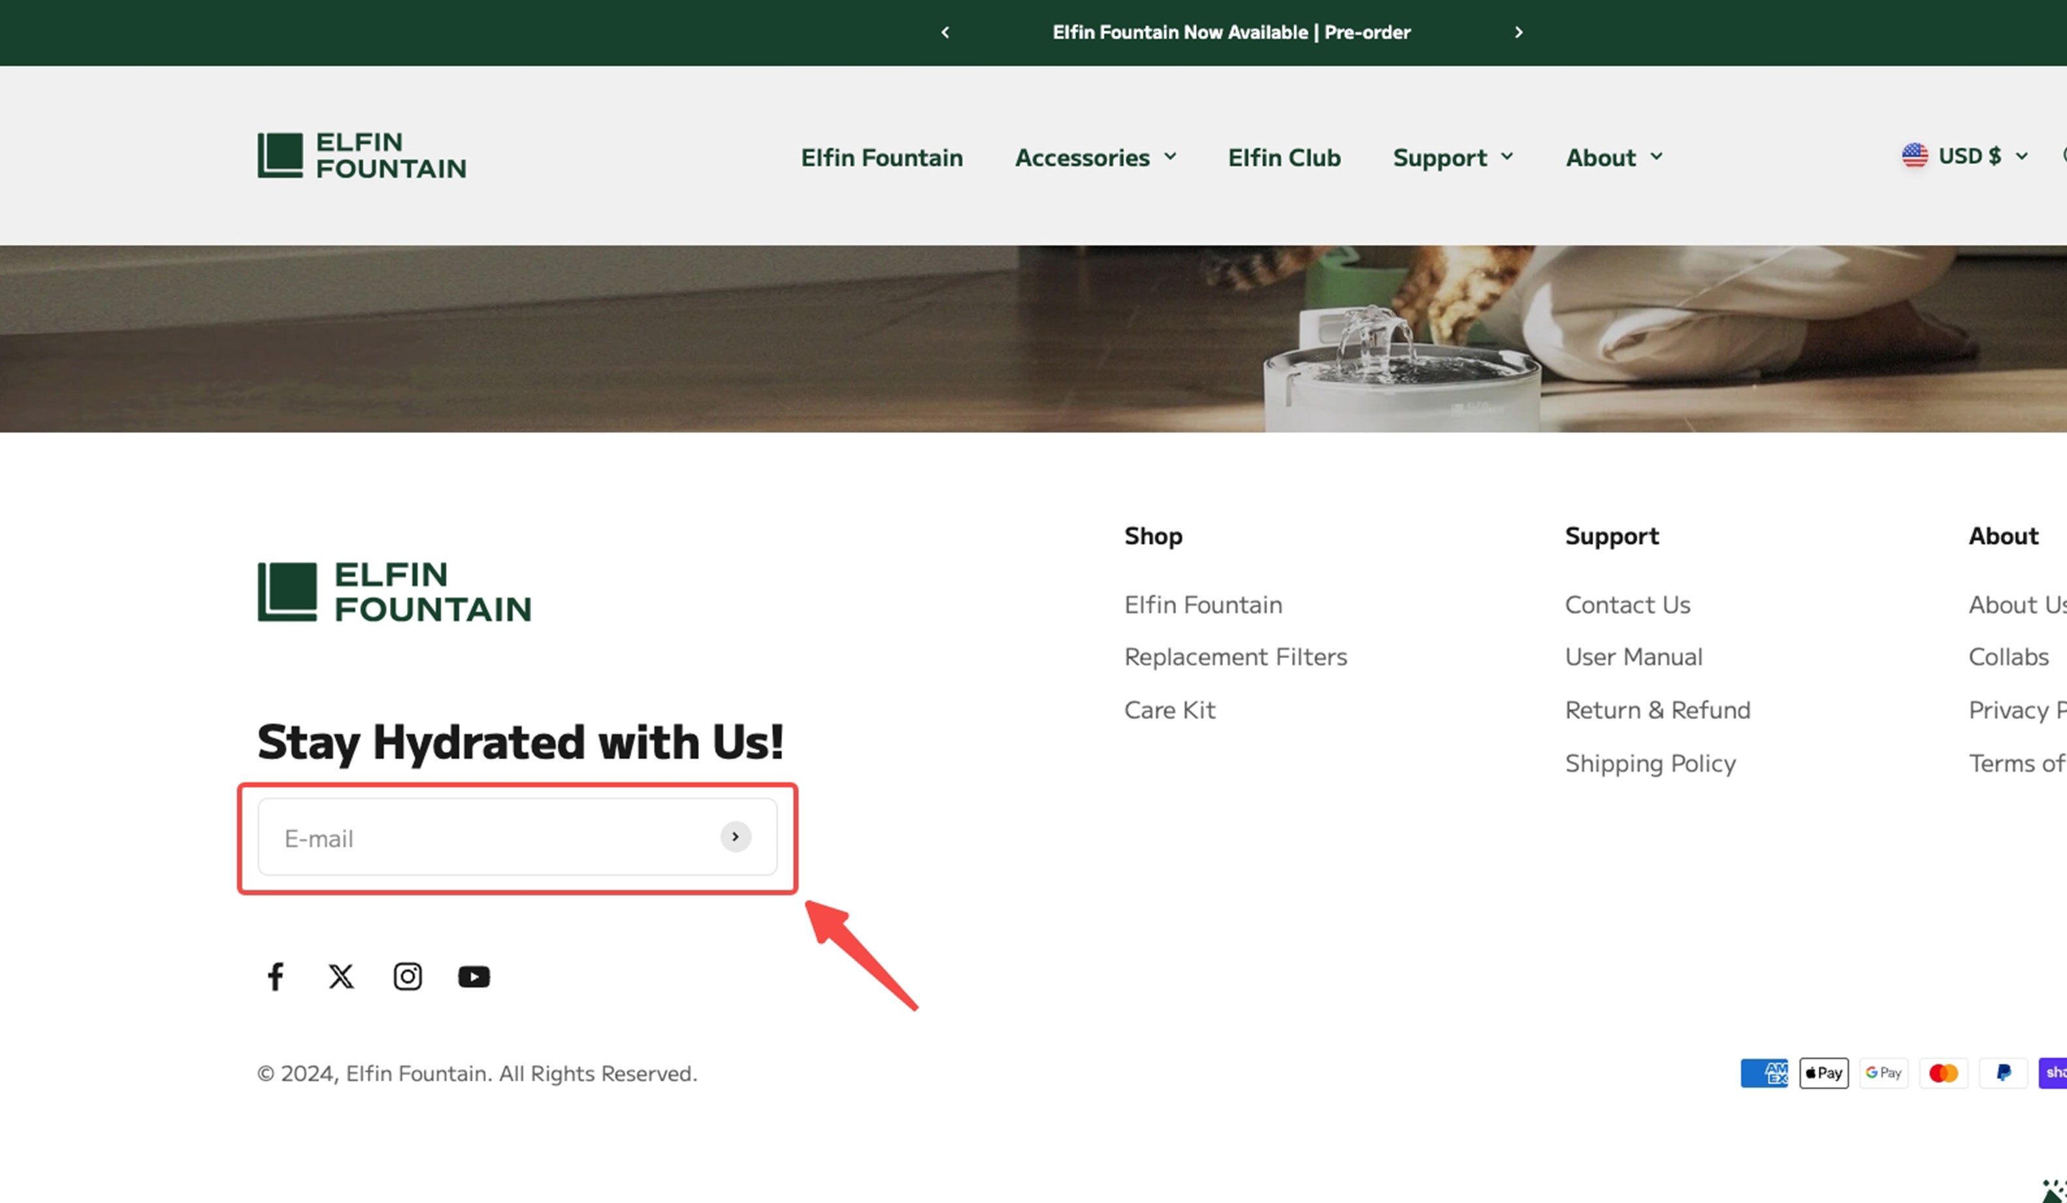The image size is (2067, 1203).
Task: Go to next announcement with right arrow
Action: [x=1518, y=32]
